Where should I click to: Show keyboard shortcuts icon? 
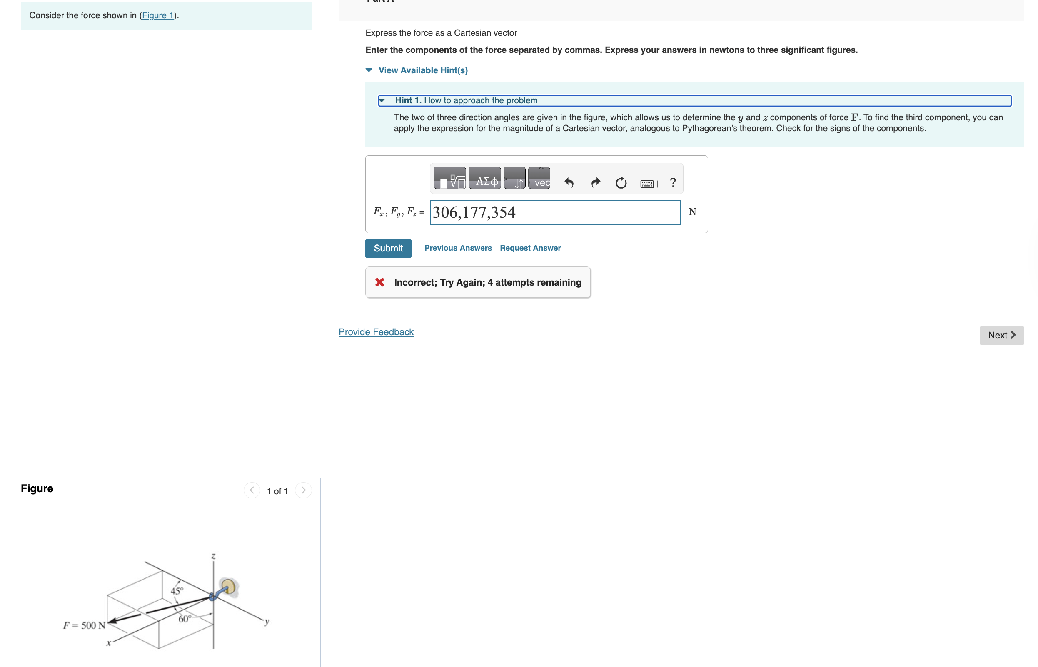coord(649,184)
